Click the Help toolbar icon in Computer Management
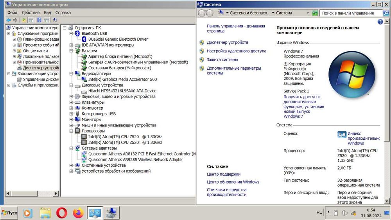391x220 pixels. pos(39,20)
